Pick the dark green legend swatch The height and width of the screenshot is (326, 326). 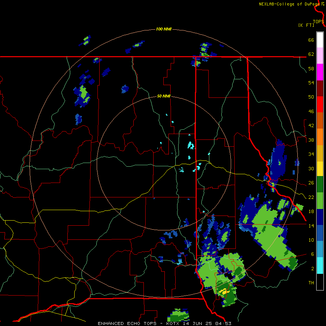[x=320, y=184]
